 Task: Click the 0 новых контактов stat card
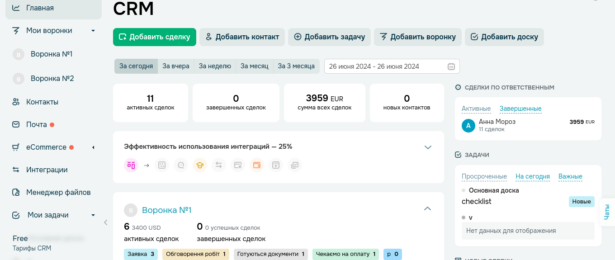(407, 103)
